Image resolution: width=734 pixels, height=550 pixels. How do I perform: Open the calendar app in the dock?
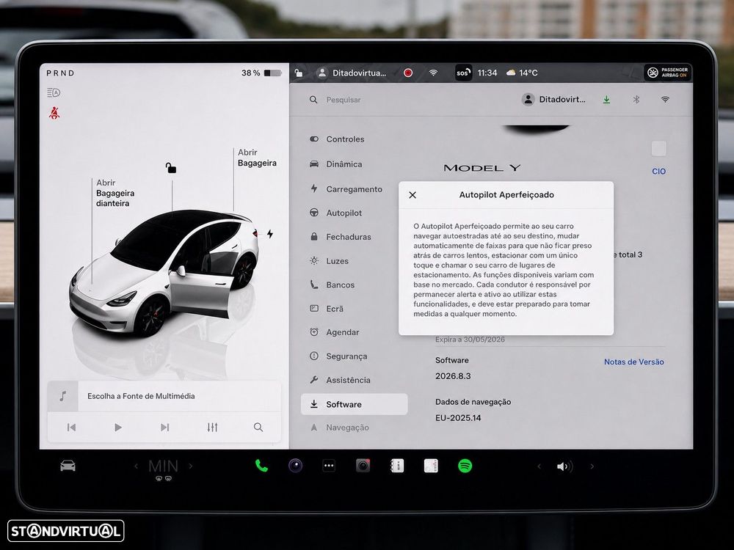coord(431,466)
